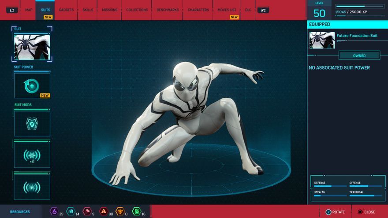This screenshot has height=218, width=388.
Task: Click the Close control prompt
Action: point(366,212)
